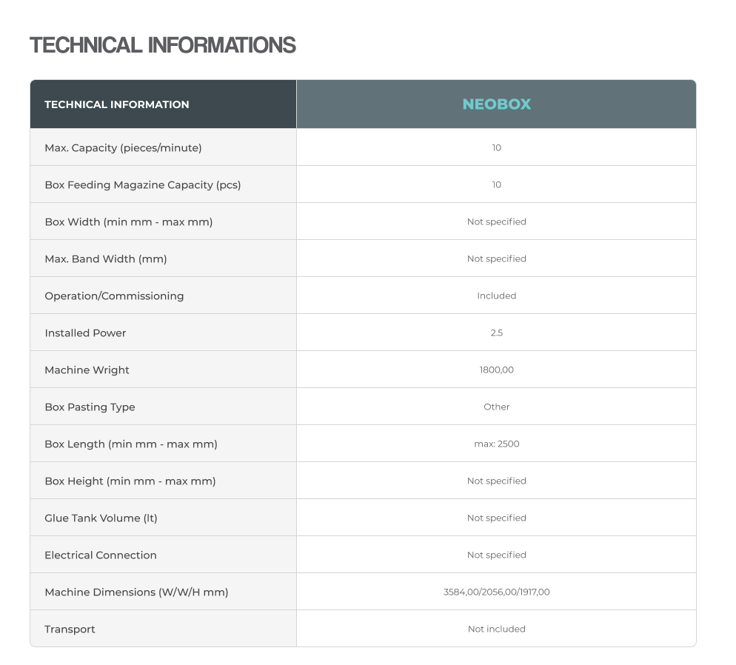This screenshot has height=665, width=736.
Task: Select the Box Height row label
Action: pos(130,481)
